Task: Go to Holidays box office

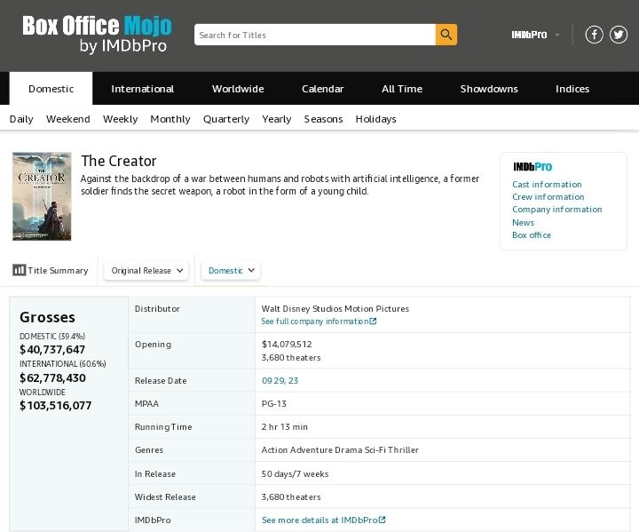Action: (375, 119)
